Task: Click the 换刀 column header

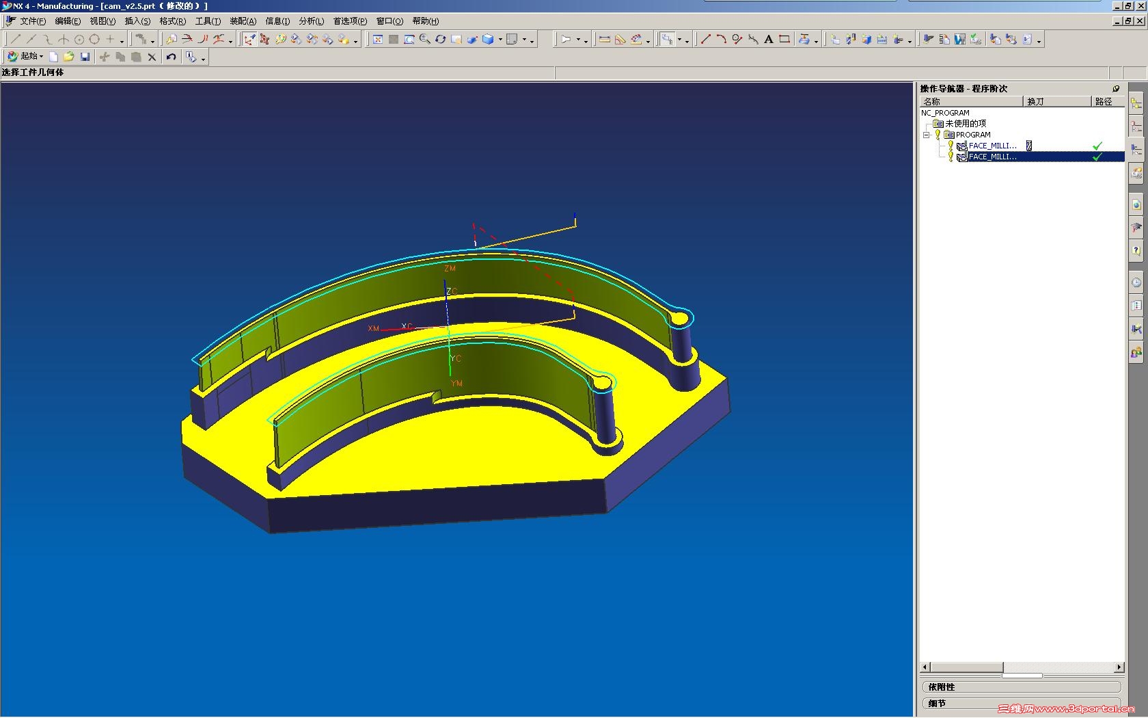Action: point(1057,101)
